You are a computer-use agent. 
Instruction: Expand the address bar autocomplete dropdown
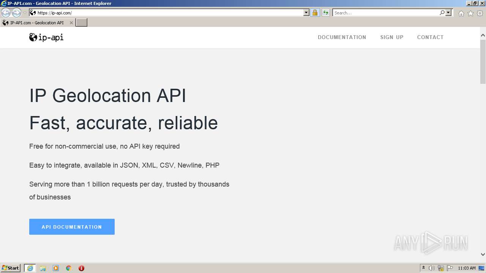click(x=306, y=13)
